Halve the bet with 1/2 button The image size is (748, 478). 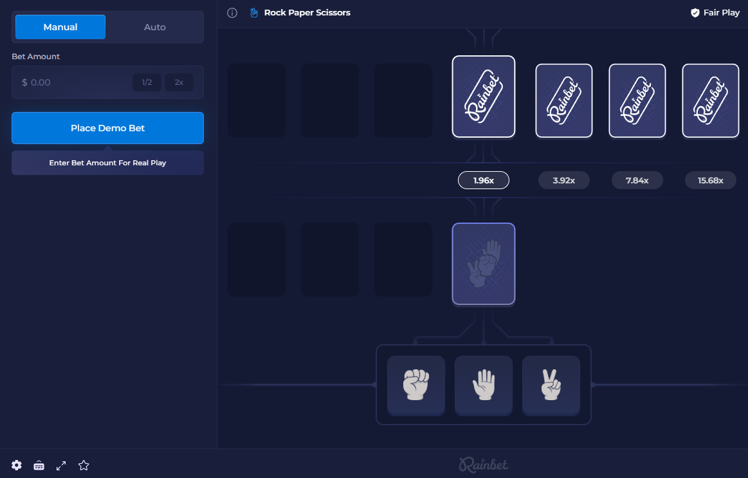(147, 82)
